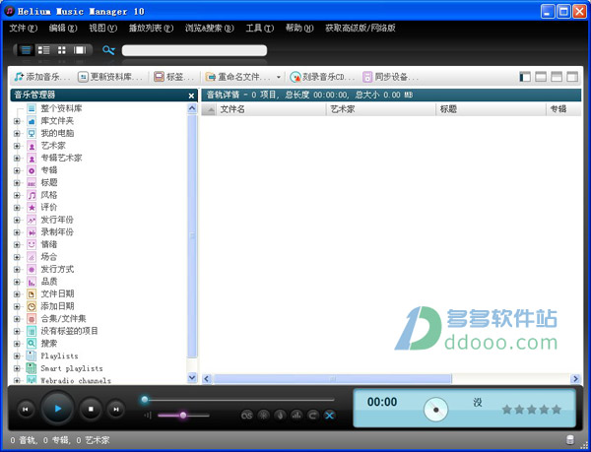Switch to the cover flow view icon

pos(80,50)
